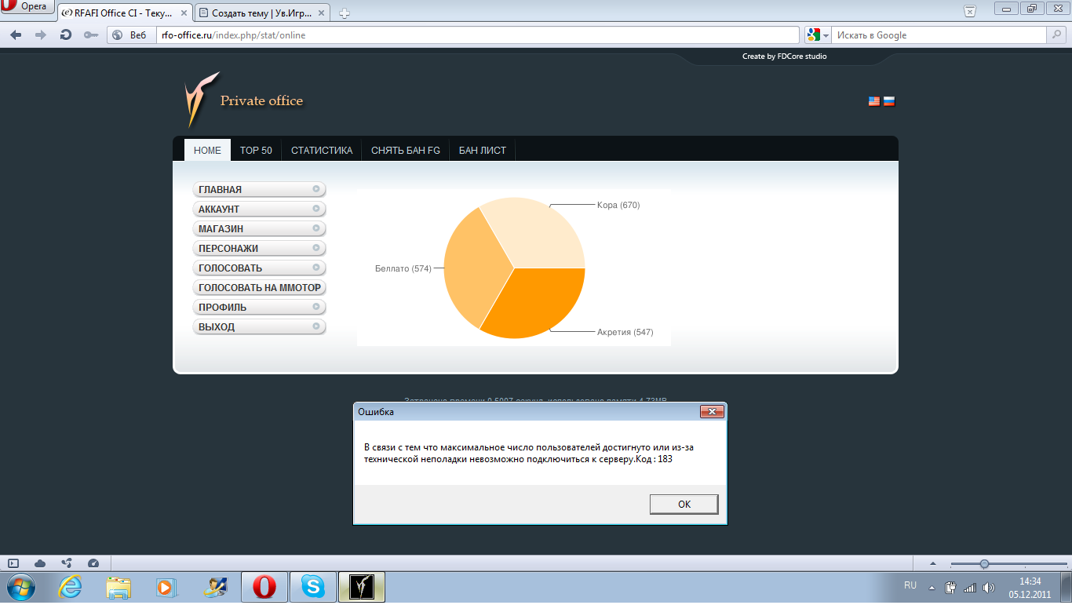Click the Искать в Google search field
The height and width of the screenshot is (605, 1072).
coord(940,35)
